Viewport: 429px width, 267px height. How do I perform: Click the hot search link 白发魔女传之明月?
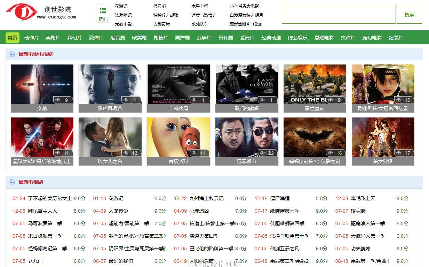pyautogui.click(x=246, y=15)
